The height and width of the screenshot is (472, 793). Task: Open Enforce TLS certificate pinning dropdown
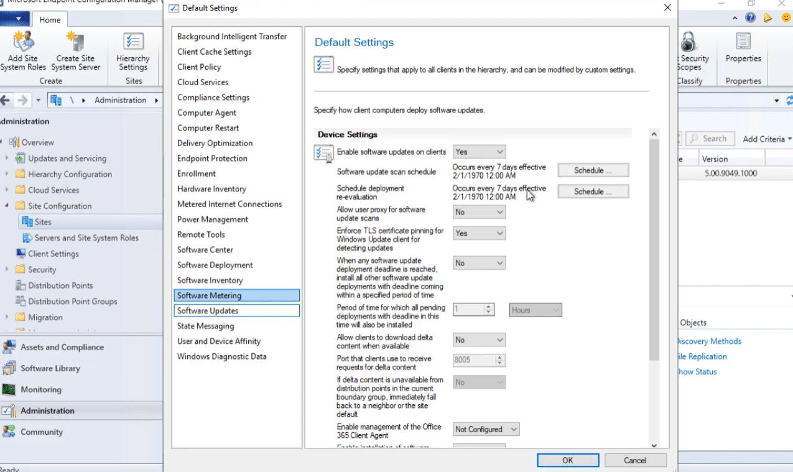click(x=479, y=233)
